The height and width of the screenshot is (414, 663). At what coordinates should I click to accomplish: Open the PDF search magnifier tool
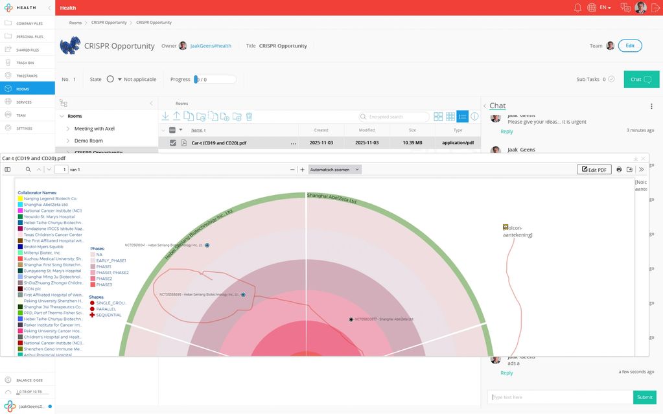(28, 170)
